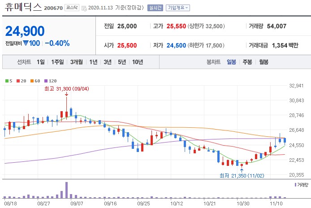311x208 pixels.
Task: Click the 상한가 32,500 text
Action: click(206, 26)
